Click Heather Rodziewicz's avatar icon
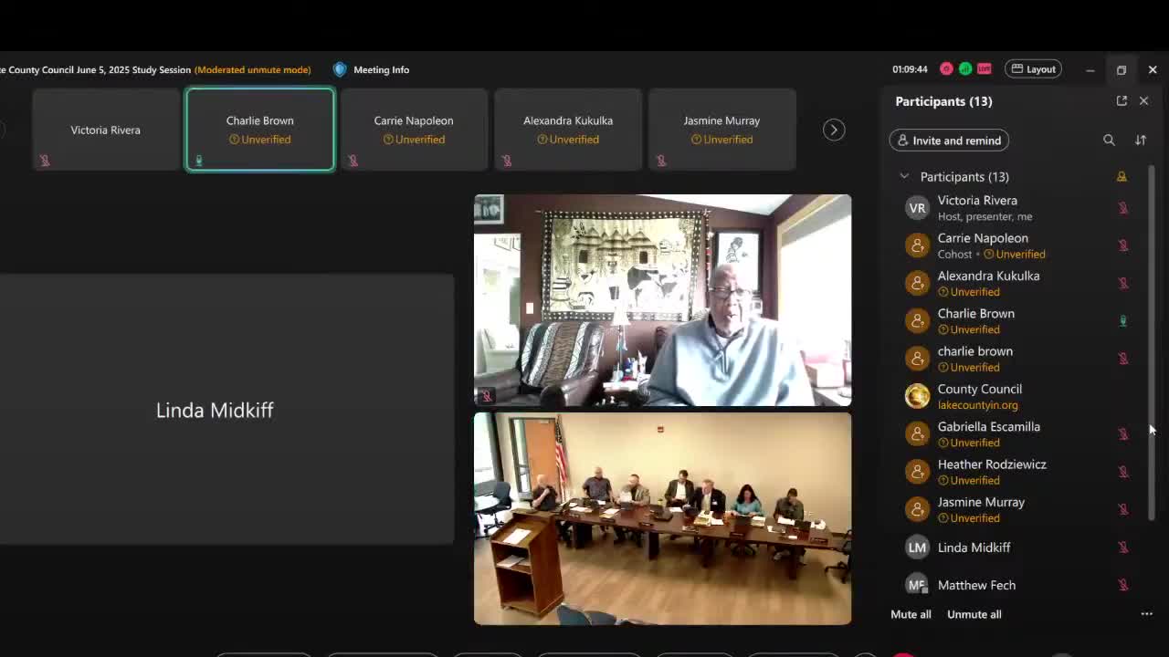The image size is (1169, 657). (x=917, y=472)
